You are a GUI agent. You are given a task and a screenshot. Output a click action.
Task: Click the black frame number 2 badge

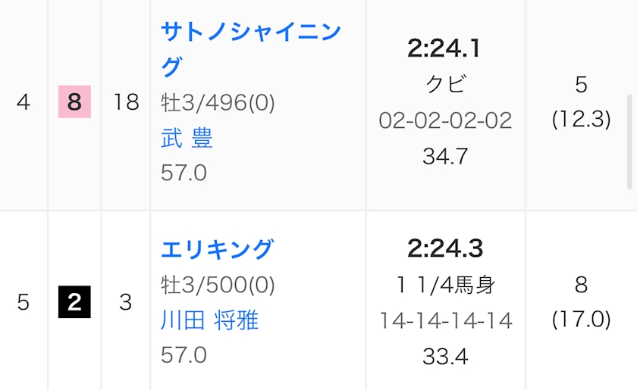(x=74, y=302)
